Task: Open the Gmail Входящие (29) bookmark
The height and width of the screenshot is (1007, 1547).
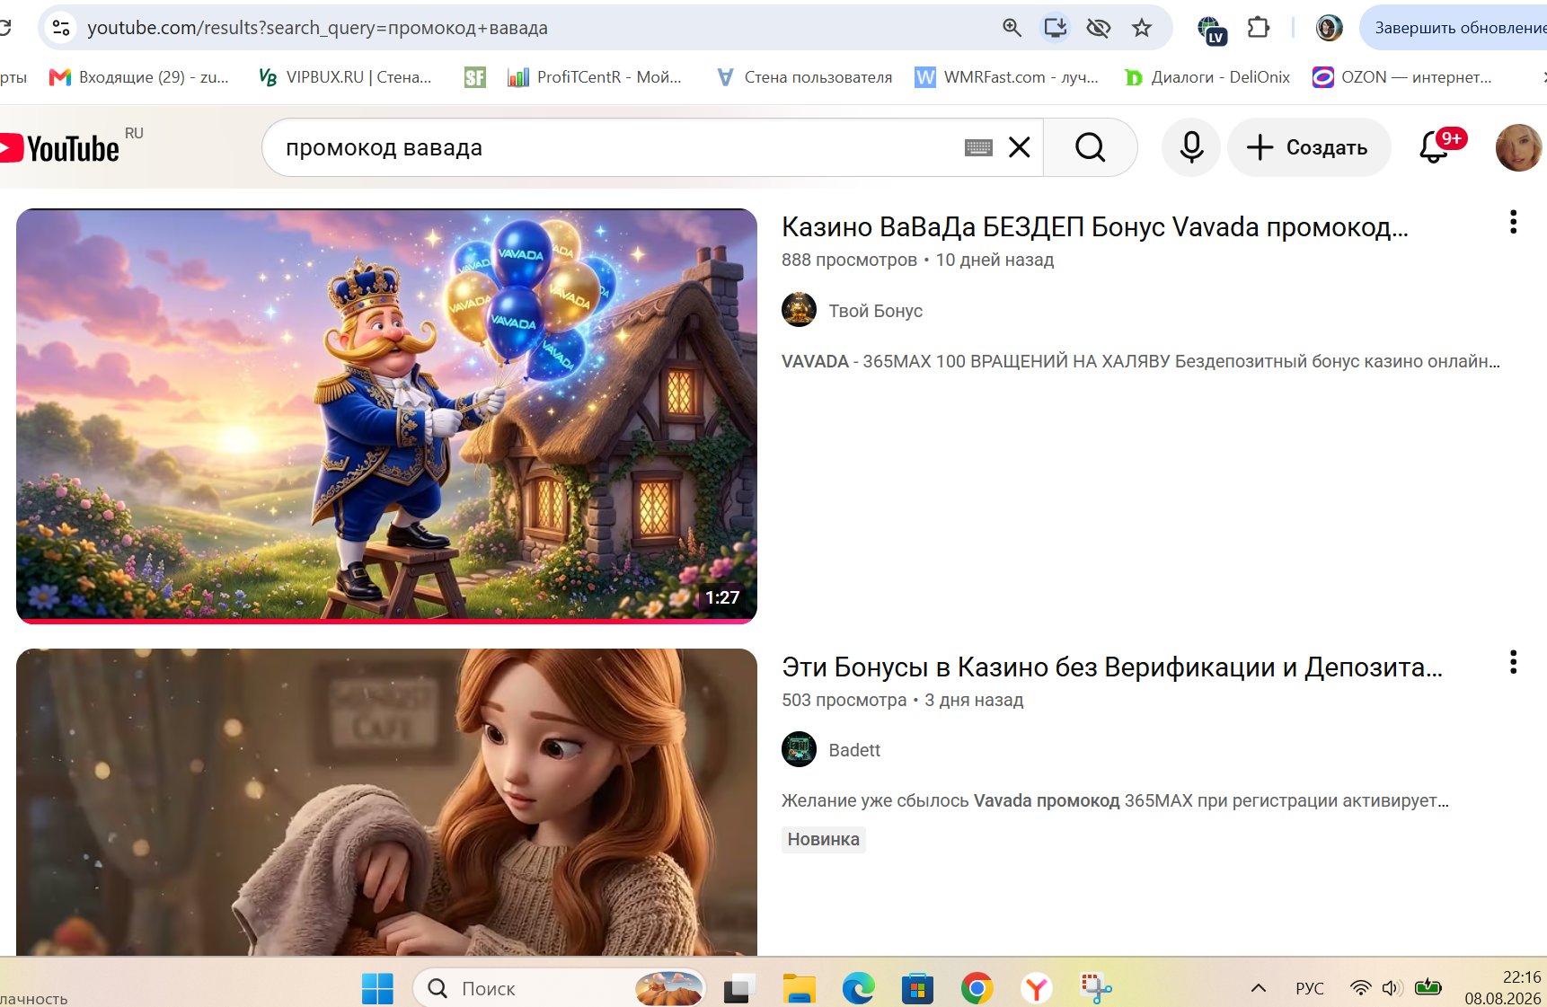Action: pyautogui.click(x=139, y=77)
